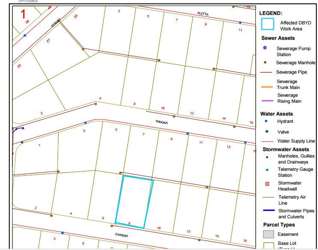
Task: Click the ALETTA street label
Action: 203,14
